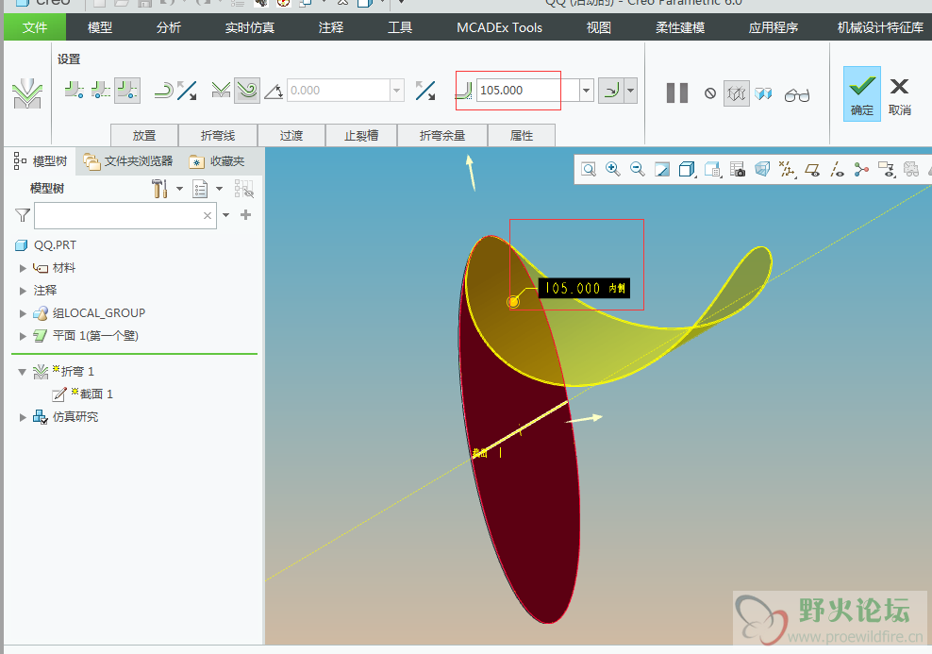Click the glasses verify preview icon
The image size is (932, 654).
point(797,95)
